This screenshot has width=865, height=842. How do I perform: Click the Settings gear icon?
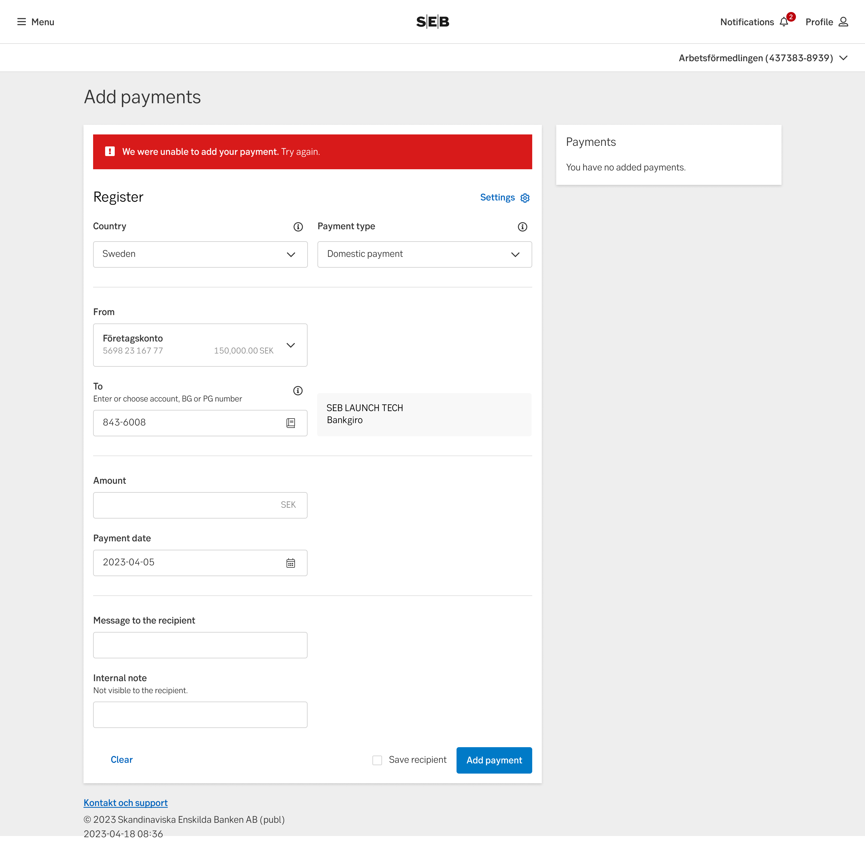(525, 198)
